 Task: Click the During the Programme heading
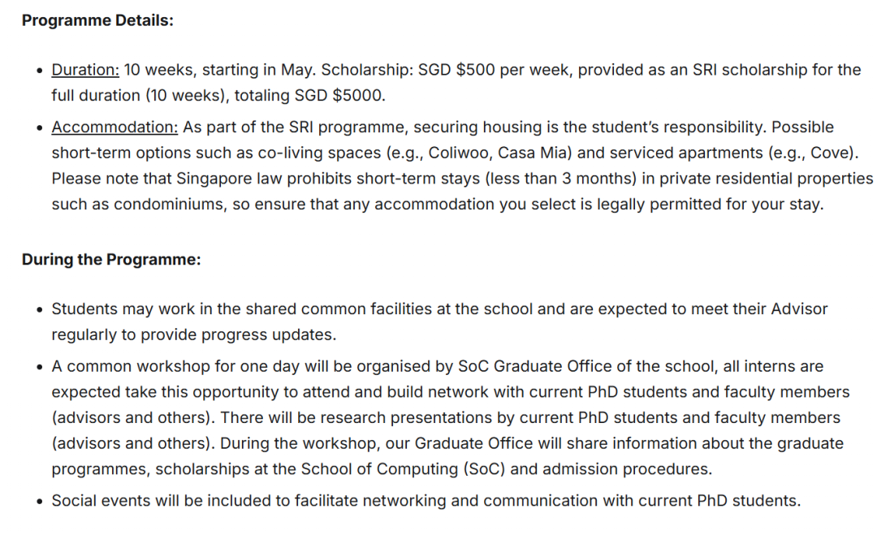(x=110, y=260)
